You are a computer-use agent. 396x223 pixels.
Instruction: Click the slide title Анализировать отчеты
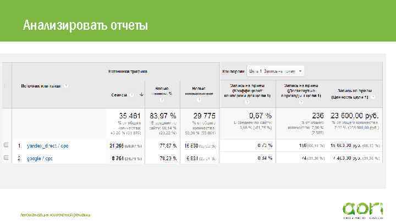tap(85, 25)
